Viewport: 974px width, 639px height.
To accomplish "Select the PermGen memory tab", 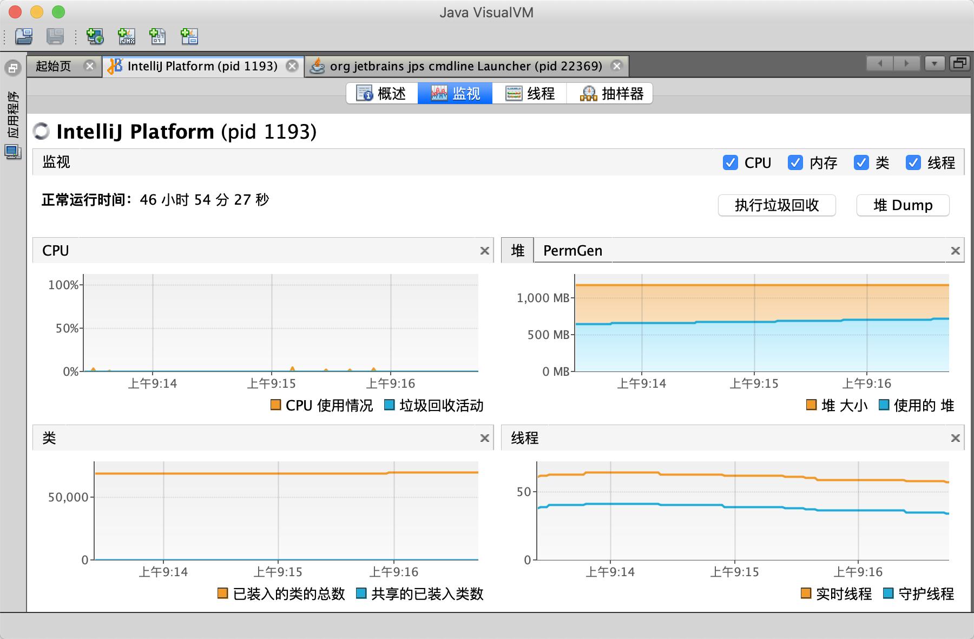I will (572, 251).
